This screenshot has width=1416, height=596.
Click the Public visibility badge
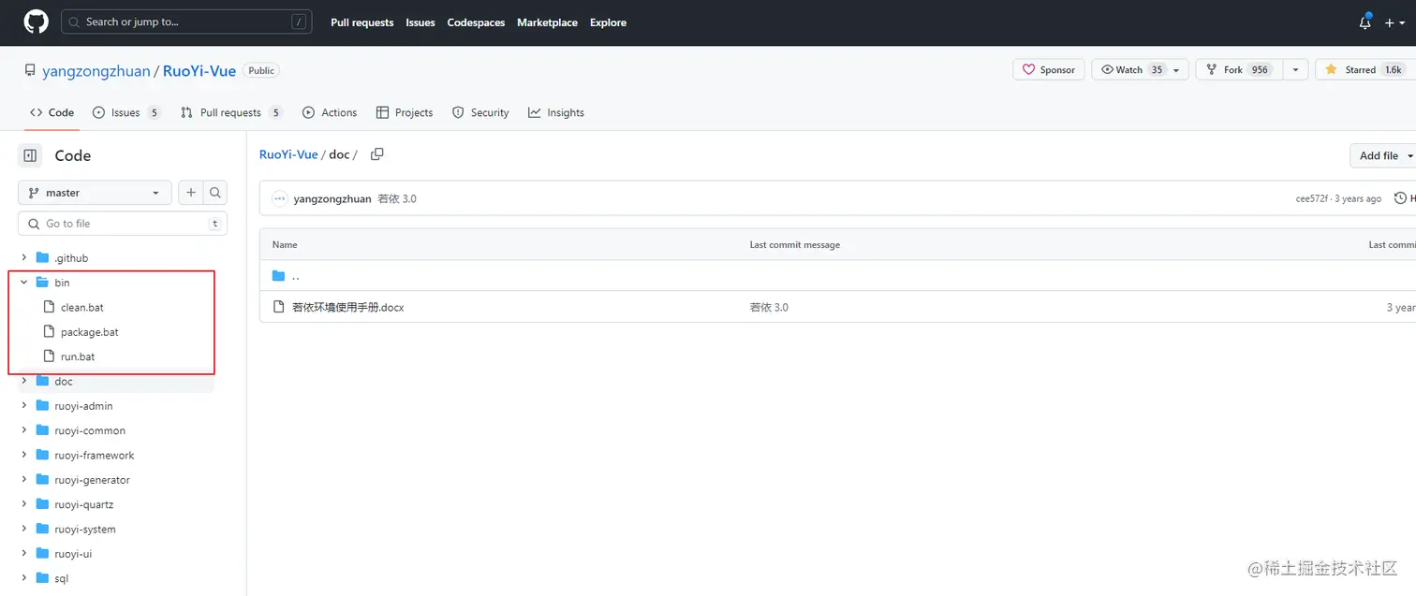(x=261, y=70)
